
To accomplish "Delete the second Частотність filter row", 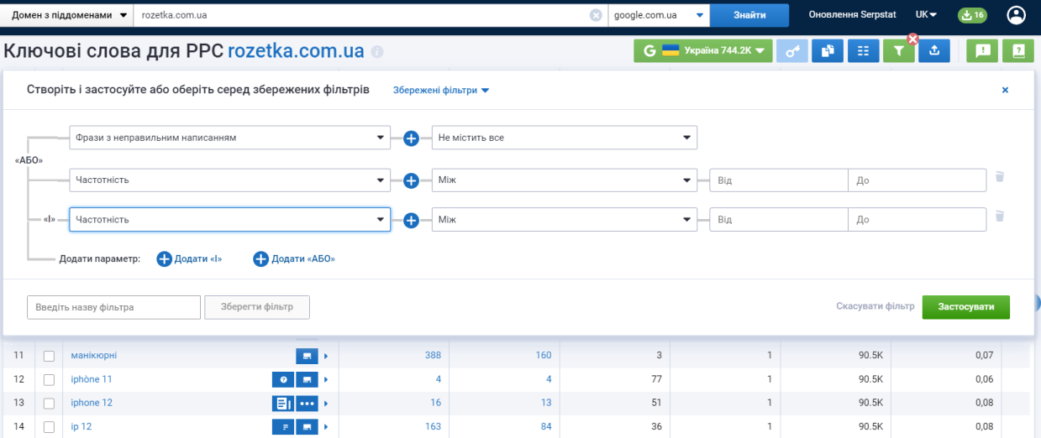I will click(x=999, y=216).
